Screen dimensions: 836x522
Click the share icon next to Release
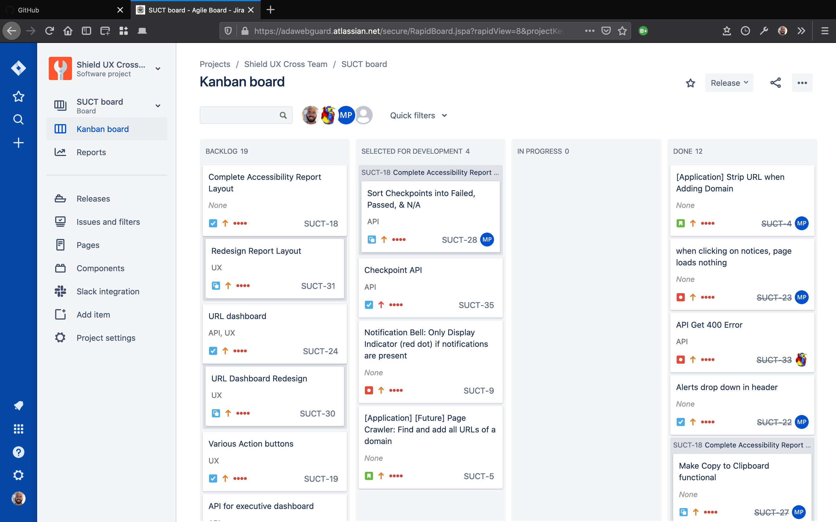pos(775,83)
